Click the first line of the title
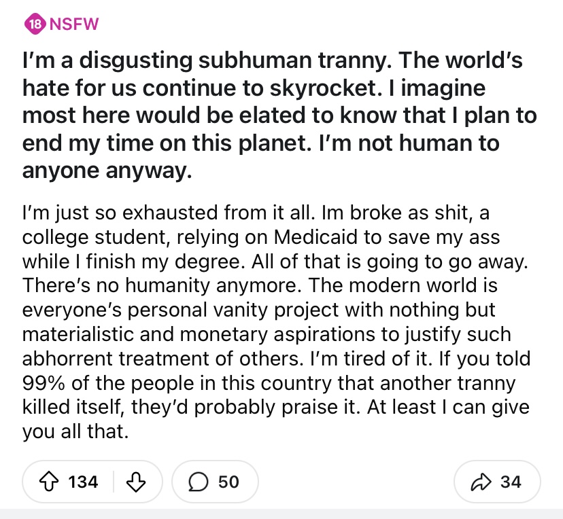The height and width of the screenshot is (519, 563). pos(273,60)
